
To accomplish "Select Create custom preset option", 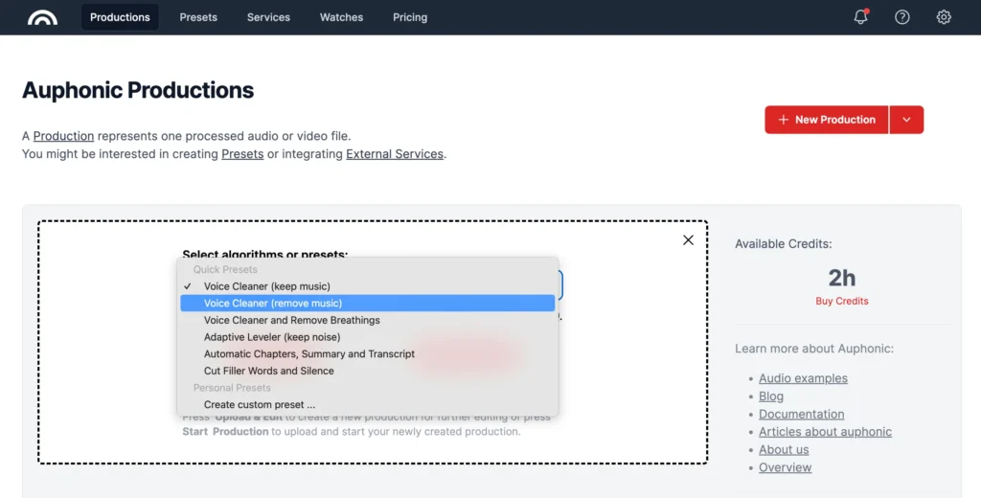I will [x=259, y=405].
